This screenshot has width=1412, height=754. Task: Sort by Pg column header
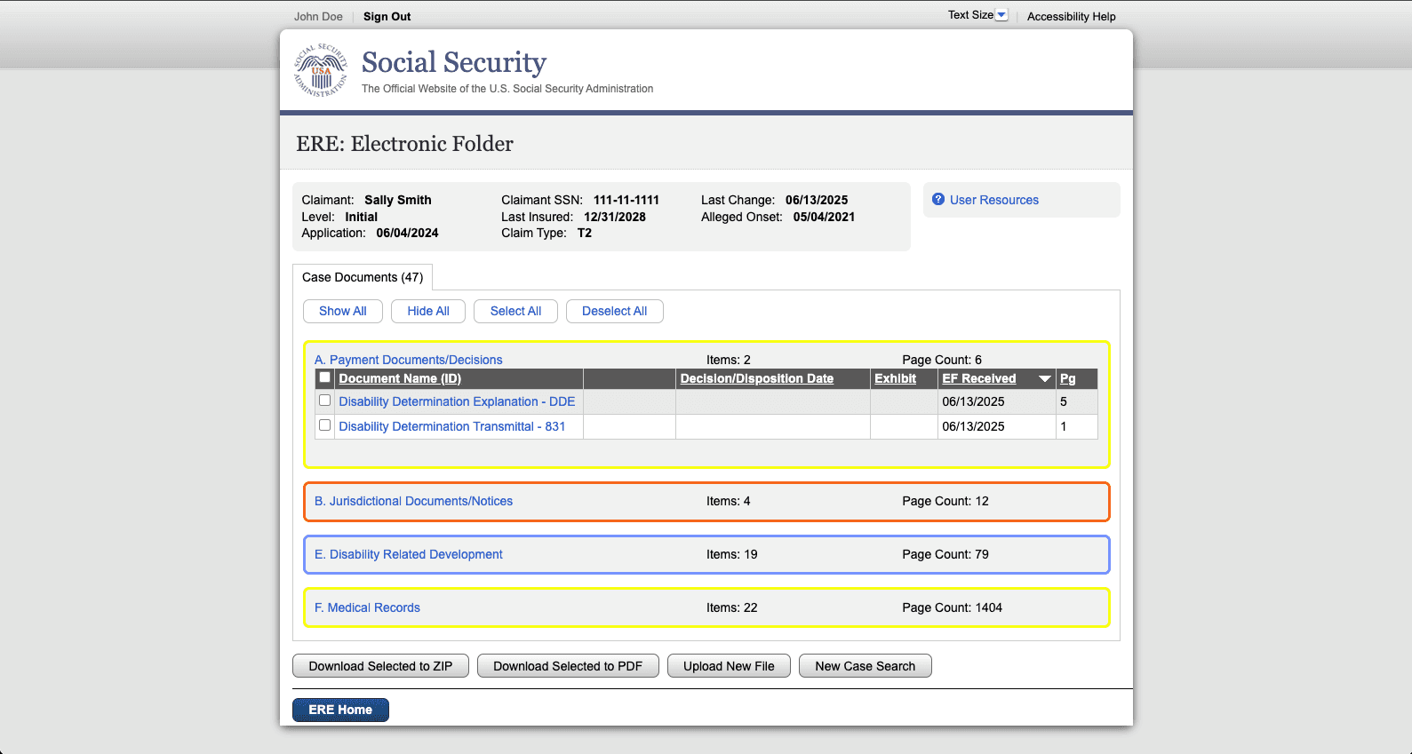click(x=1068, y=378)
